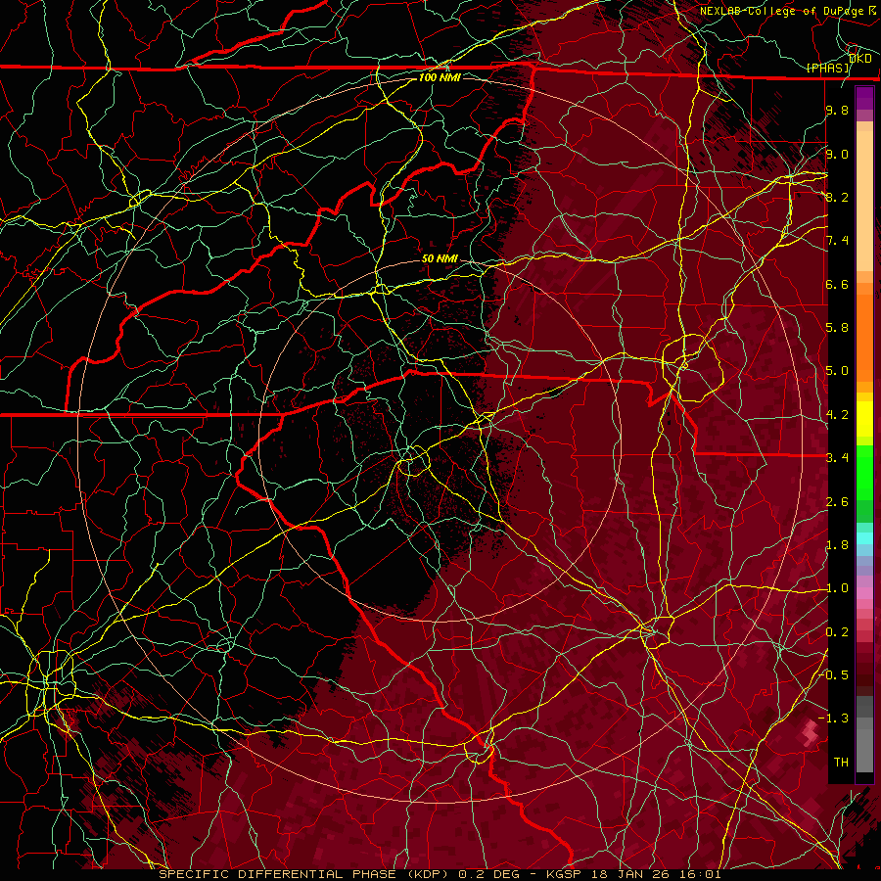Click the 2.6 scale value
The height and width of the screenshot is (881, 881).
[837, 502]
